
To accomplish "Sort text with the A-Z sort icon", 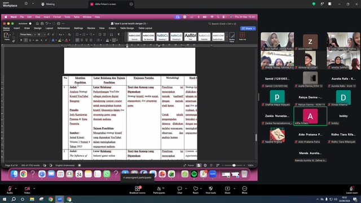I will [112, 34].
